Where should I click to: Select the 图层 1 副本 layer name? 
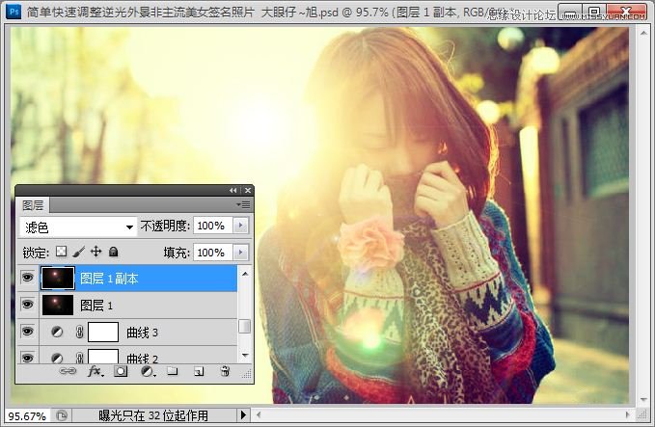pos(109,279)
